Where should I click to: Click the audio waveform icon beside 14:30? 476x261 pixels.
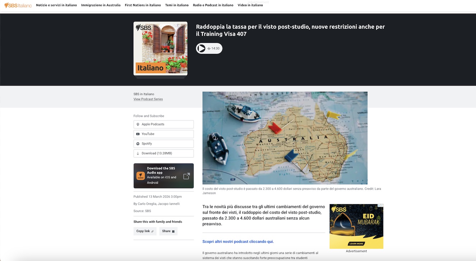click(209, 49)
